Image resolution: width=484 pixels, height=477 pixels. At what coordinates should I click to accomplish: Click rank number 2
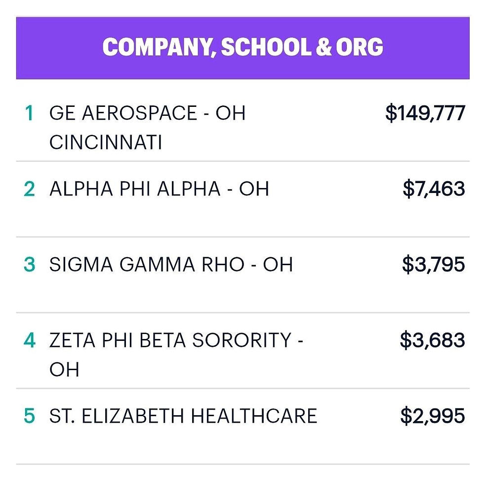[x=29, y=189]
